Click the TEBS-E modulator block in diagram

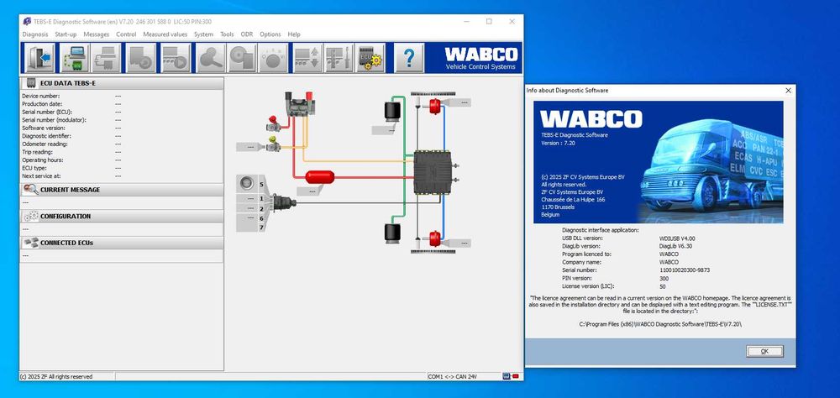[433, 172]
